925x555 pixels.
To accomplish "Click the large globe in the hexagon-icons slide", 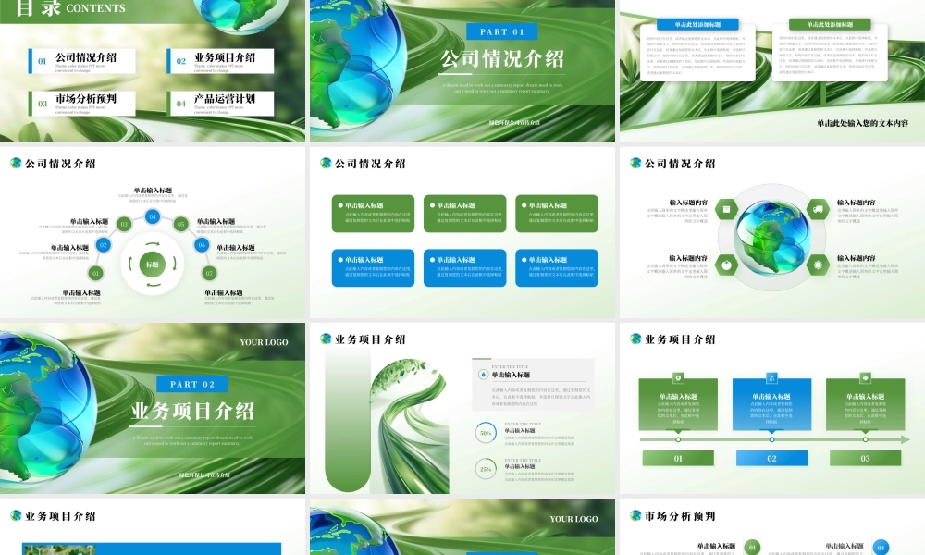I will click(x=772, y=237).
